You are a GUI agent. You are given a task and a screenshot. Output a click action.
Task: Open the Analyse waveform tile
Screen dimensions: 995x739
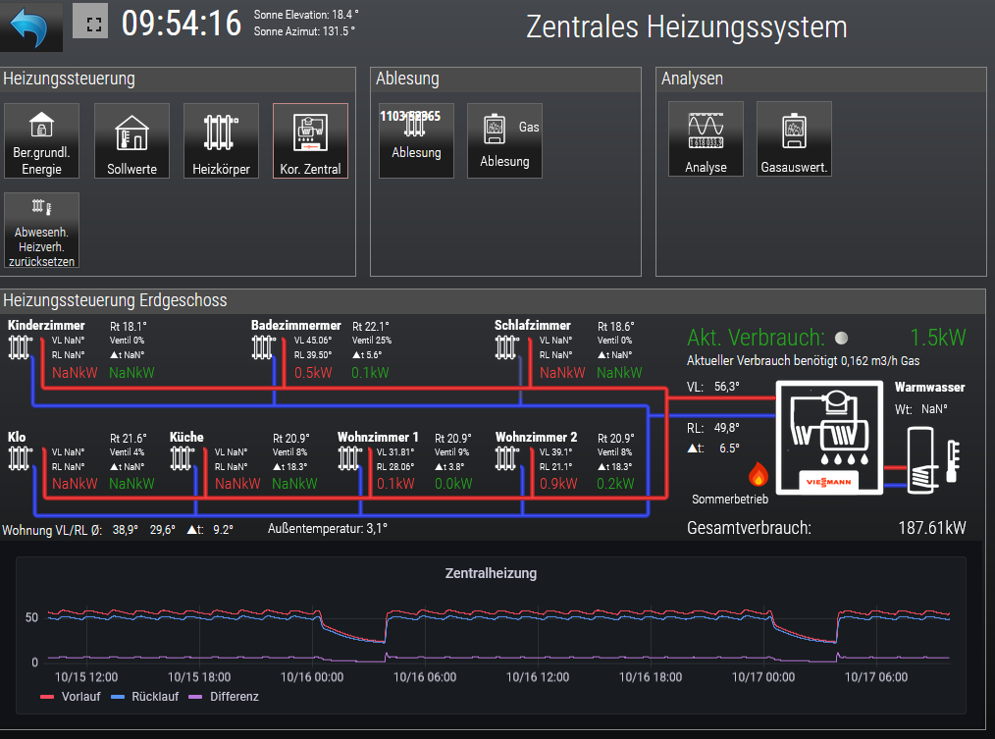706,139
